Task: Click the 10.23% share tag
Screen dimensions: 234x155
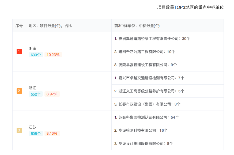Action: (x=53, y=55)
